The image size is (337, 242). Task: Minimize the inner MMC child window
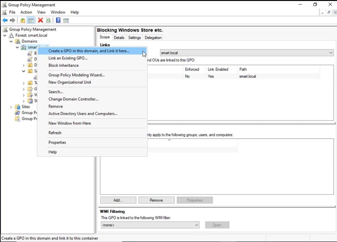tap(322, 13)
